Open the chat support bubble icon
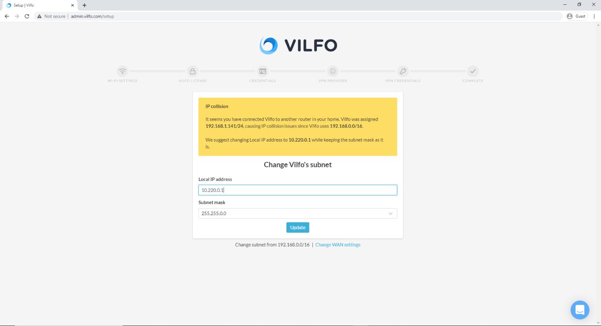The height and width of the screenshot is (326, 601). click(580, 310)
